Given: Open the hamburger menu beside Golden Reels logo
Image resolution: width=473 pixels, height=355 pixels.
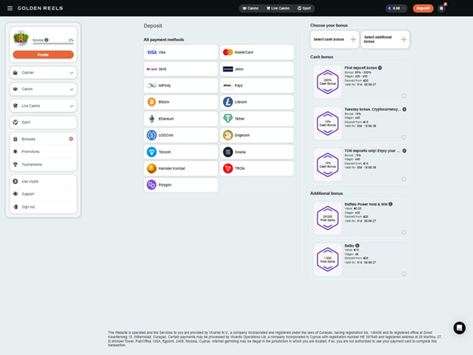Looking at the screenshot, I should [10, 8].
